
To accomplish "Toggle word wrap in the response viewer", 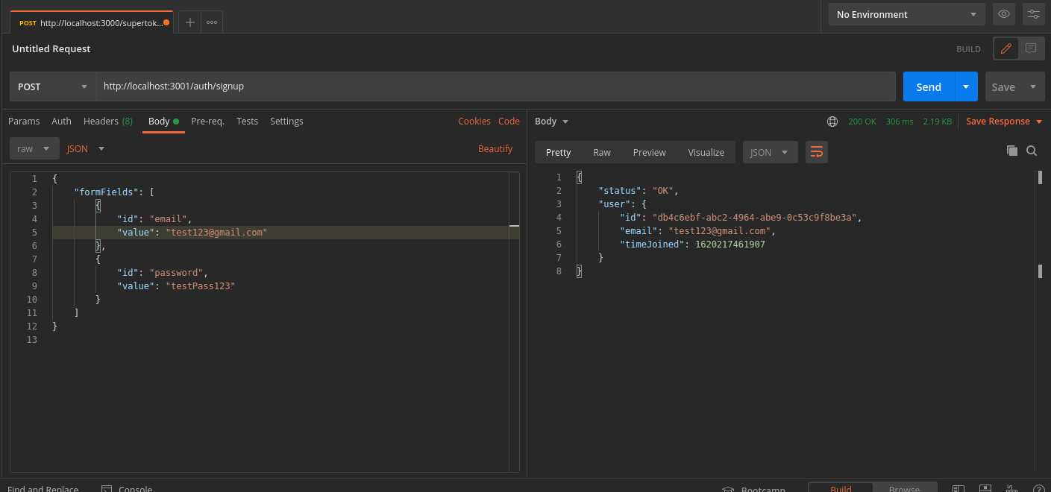I will tap(816, 151).
